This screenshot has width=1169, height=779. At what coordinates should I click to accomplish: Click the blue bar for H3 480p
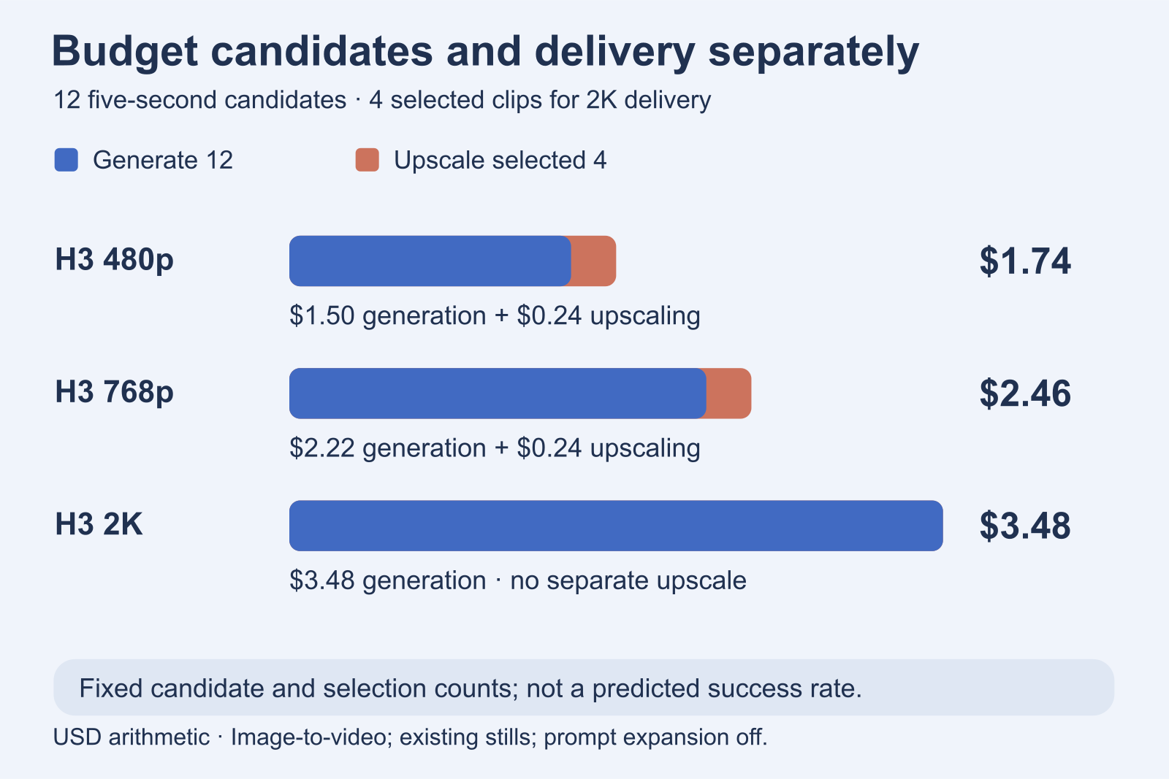430,261
